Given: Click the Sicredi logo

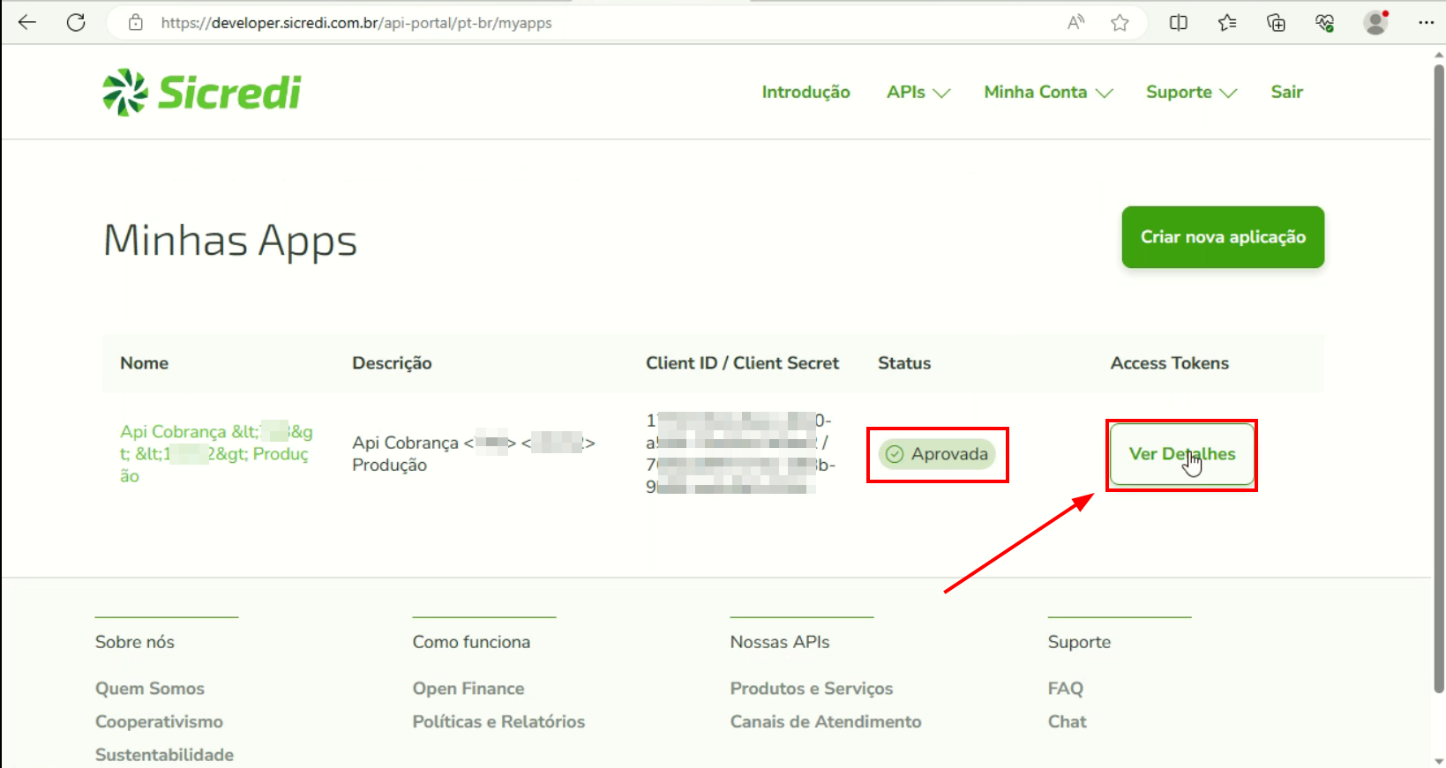Looking at the screenshot, I should coord(202,93).
